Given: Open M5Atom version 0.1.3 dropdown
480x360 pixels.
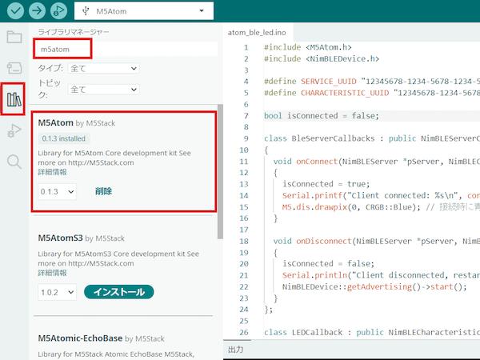Looking at the screenshot, I should [57, 192].
